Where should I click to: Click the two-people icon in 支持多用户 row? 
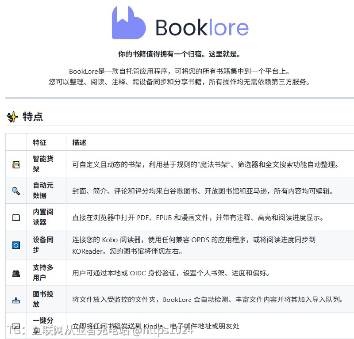16,273
